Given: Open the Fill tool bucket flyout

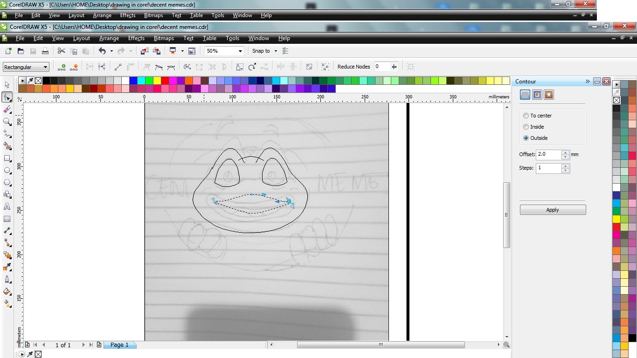Looking at the screenshot, I should click(7, 291).
